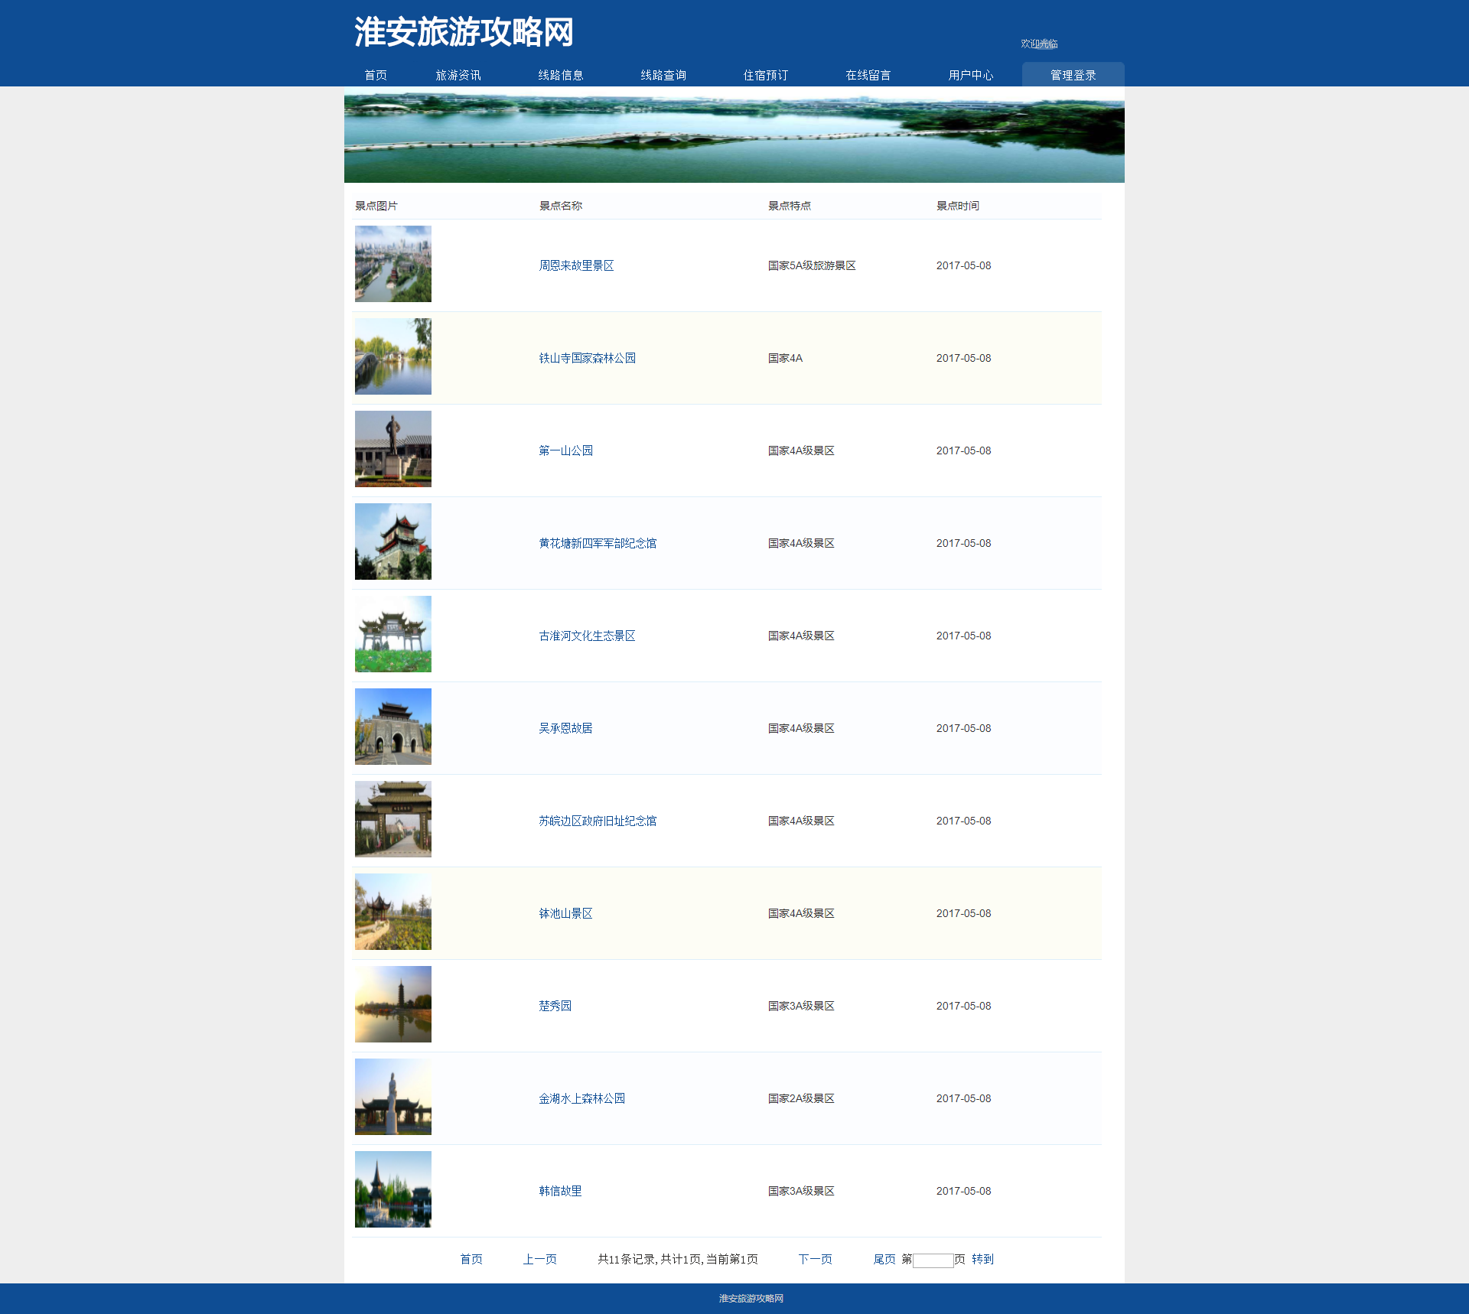1469x1314 pixels.
Task: Click the 下一页 pagination link
Action: tap(815, 1259)
